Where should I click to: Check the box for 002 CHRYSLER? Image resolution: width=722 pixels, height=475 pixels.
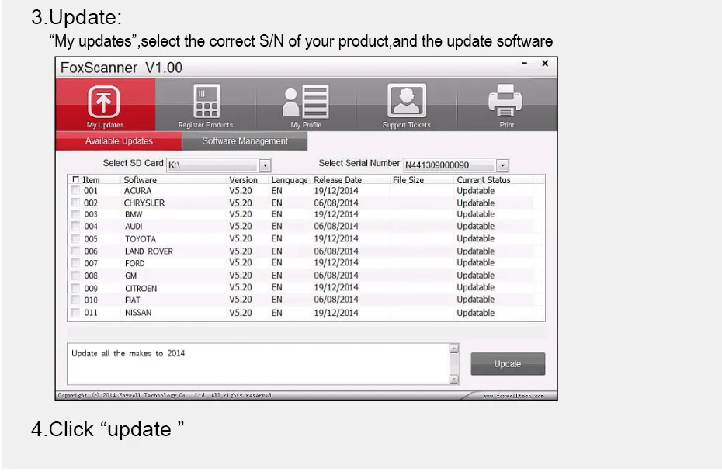pos(75,203)
